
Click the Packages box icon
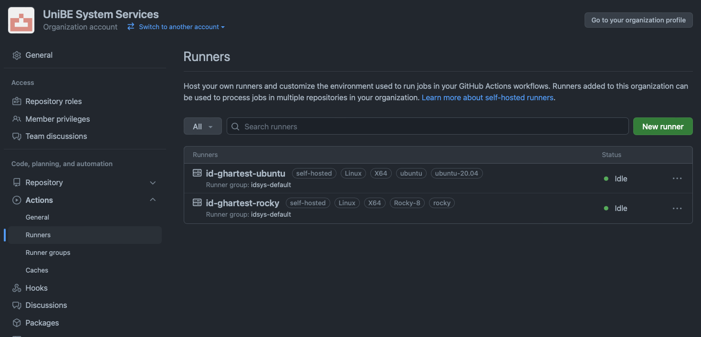click(17, 323)
